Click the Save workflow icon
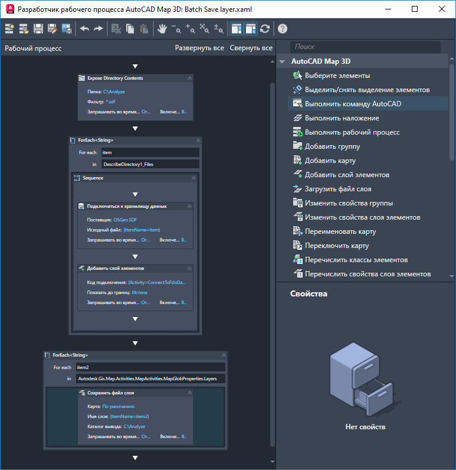 (38, 29)
